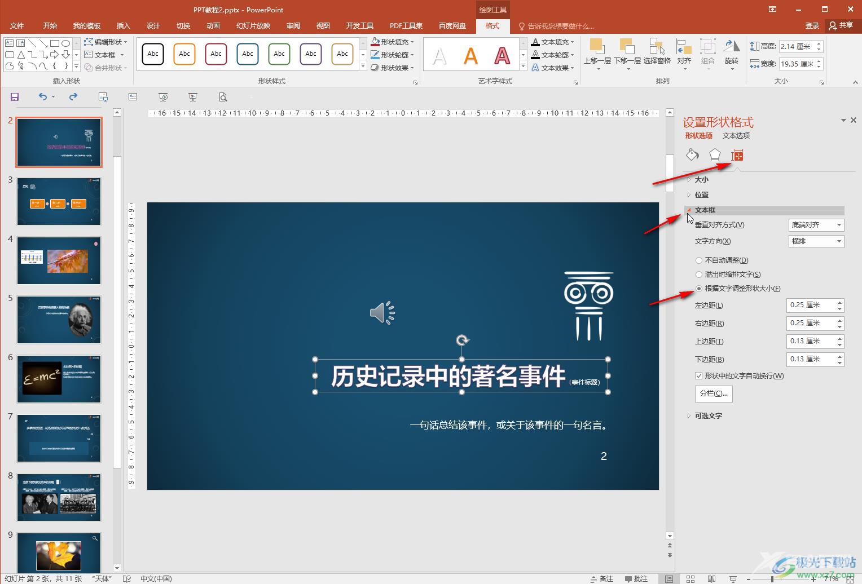Select 溢出时缩排文字 radio option
This screenshot has width=862, height=584.
(728, 275)
